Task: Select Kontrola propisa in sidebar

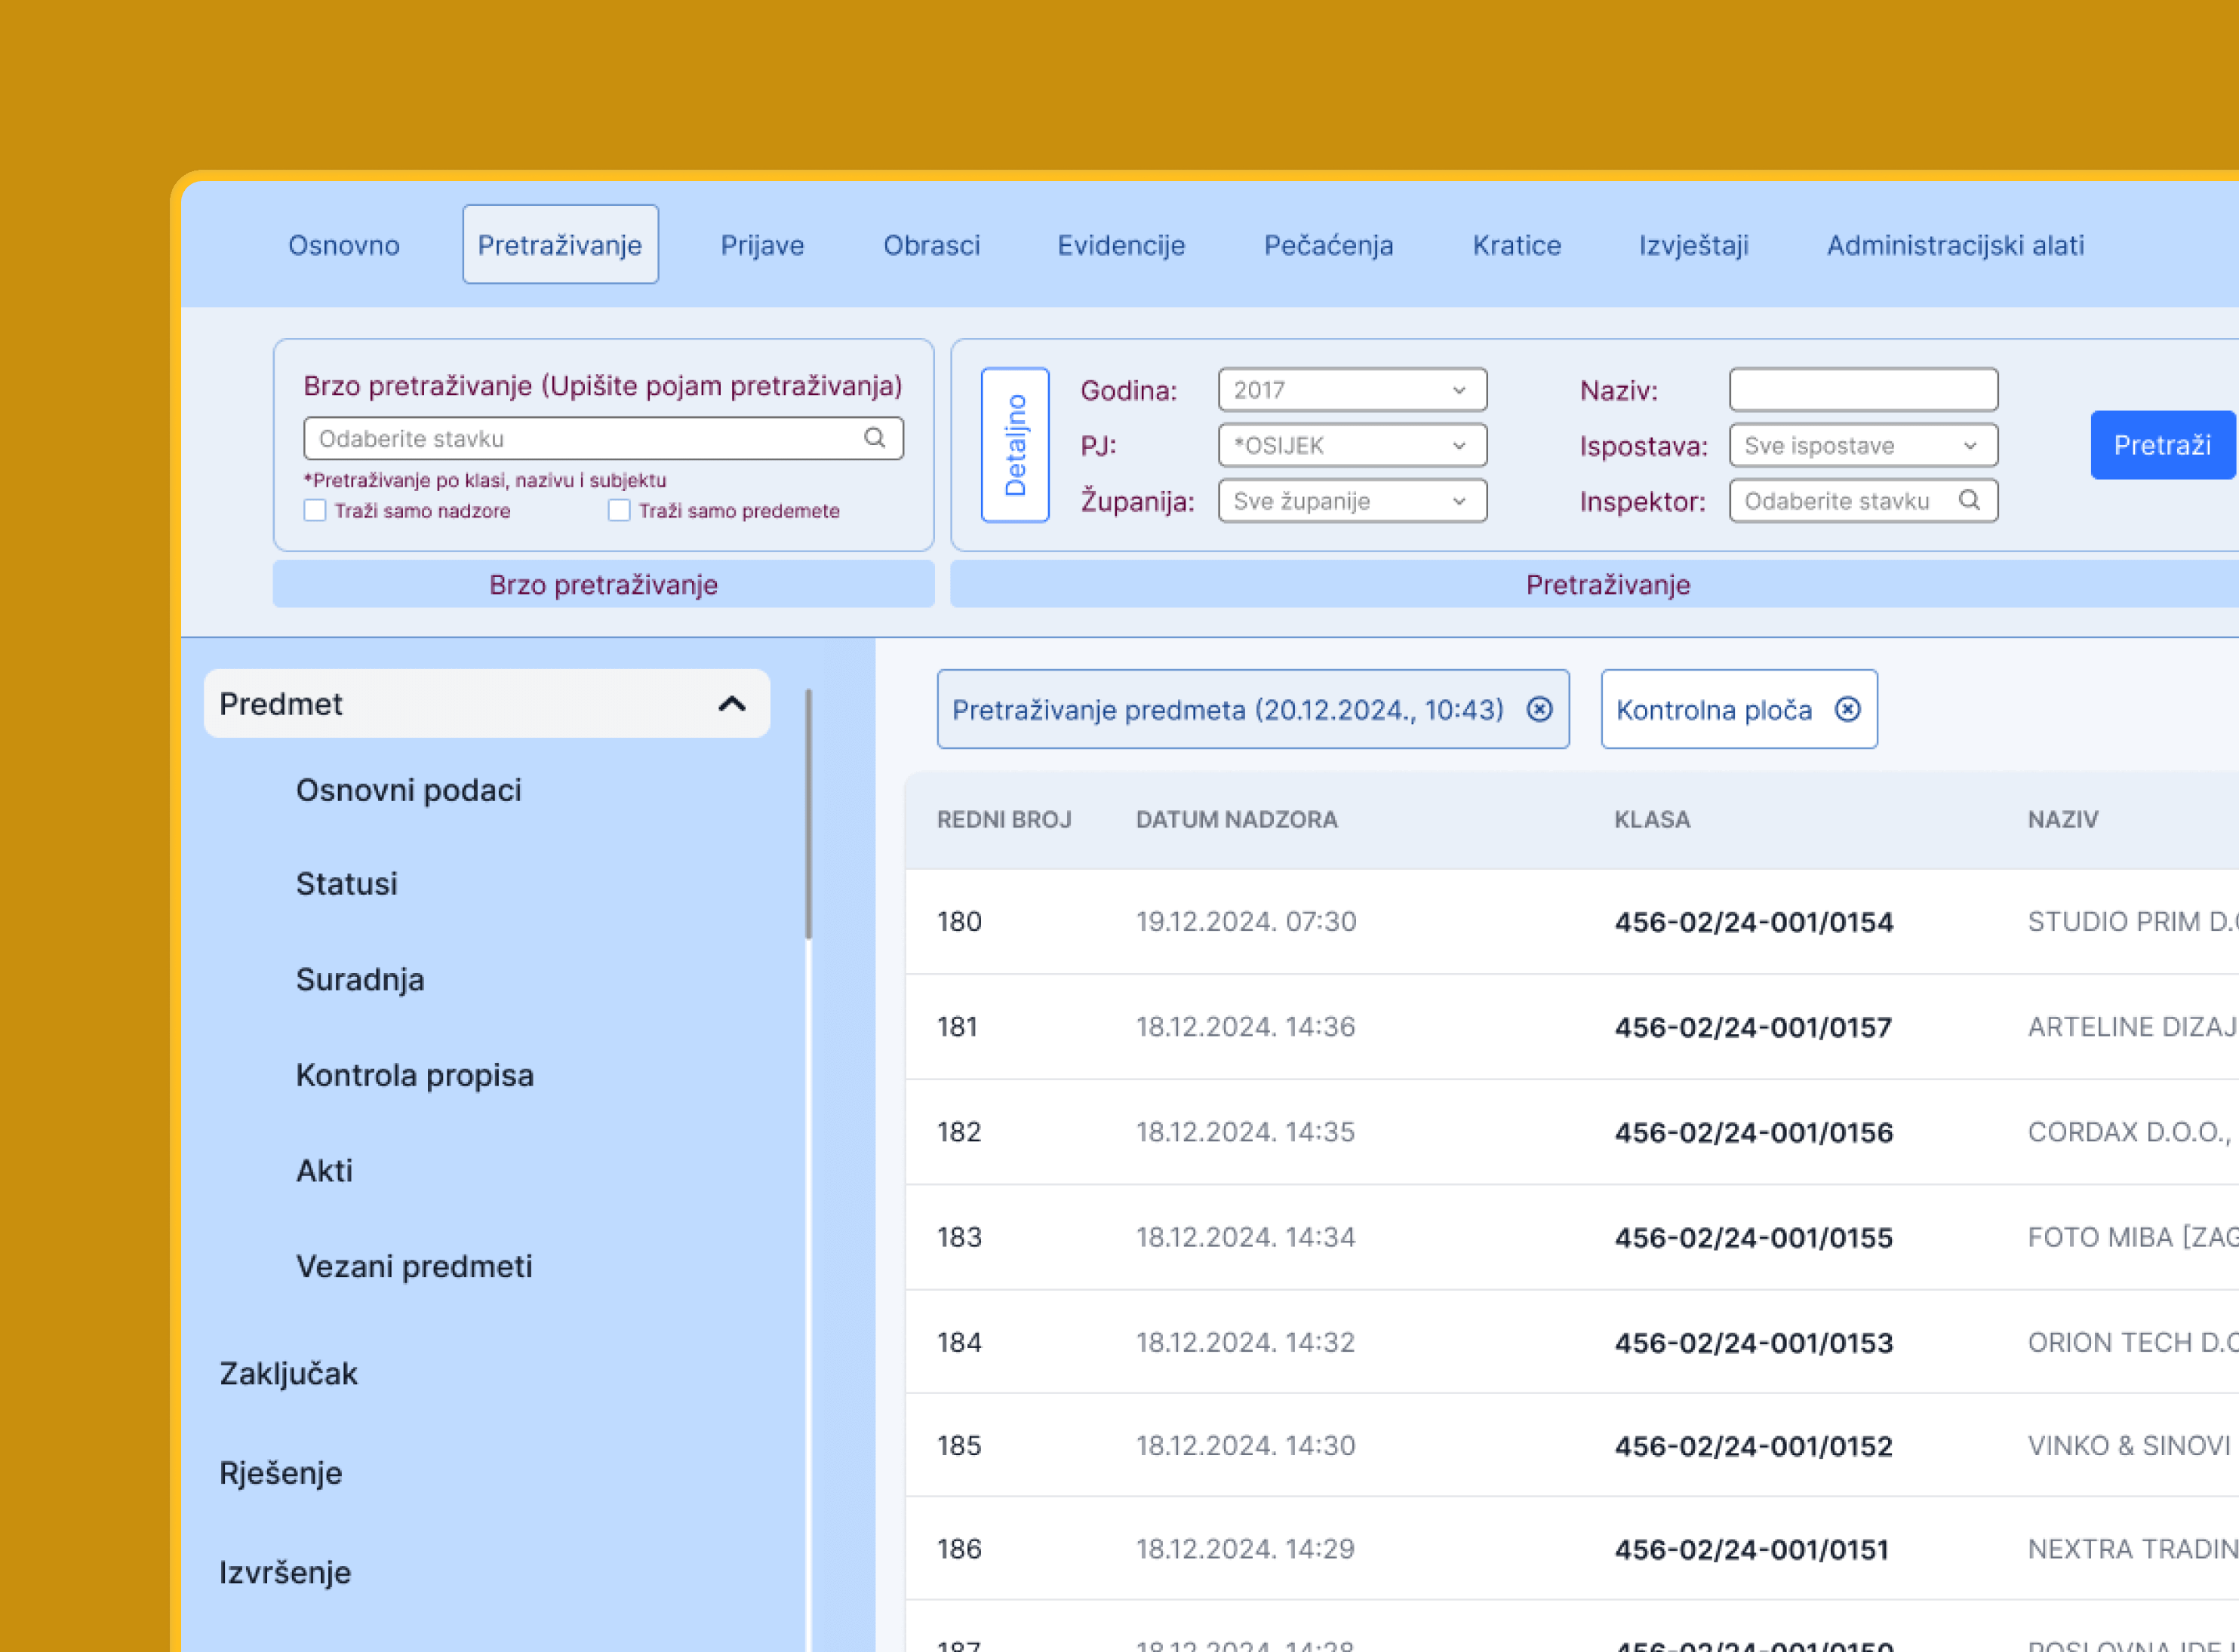Action: (x=414, y=1075)
